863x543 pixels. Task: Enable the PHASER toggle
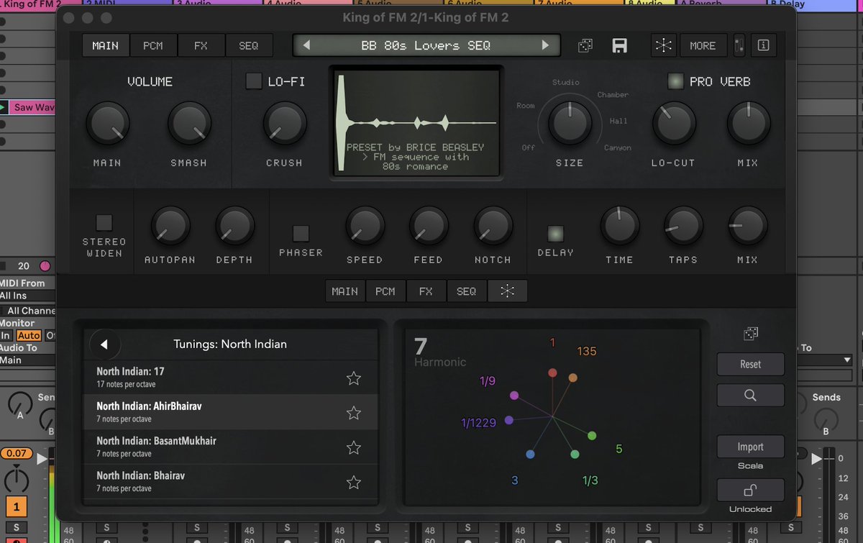[x=301, y=233]
